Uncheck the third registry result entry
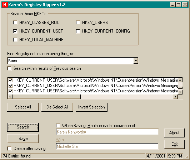 coord(11,91)
